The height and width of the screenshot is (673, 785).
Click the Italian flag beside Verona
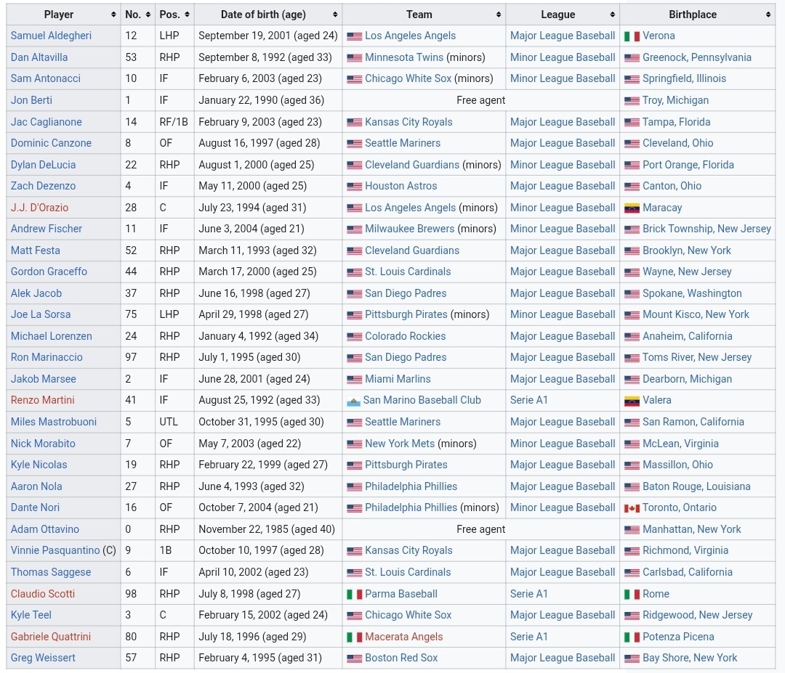[x=632, y=36]
